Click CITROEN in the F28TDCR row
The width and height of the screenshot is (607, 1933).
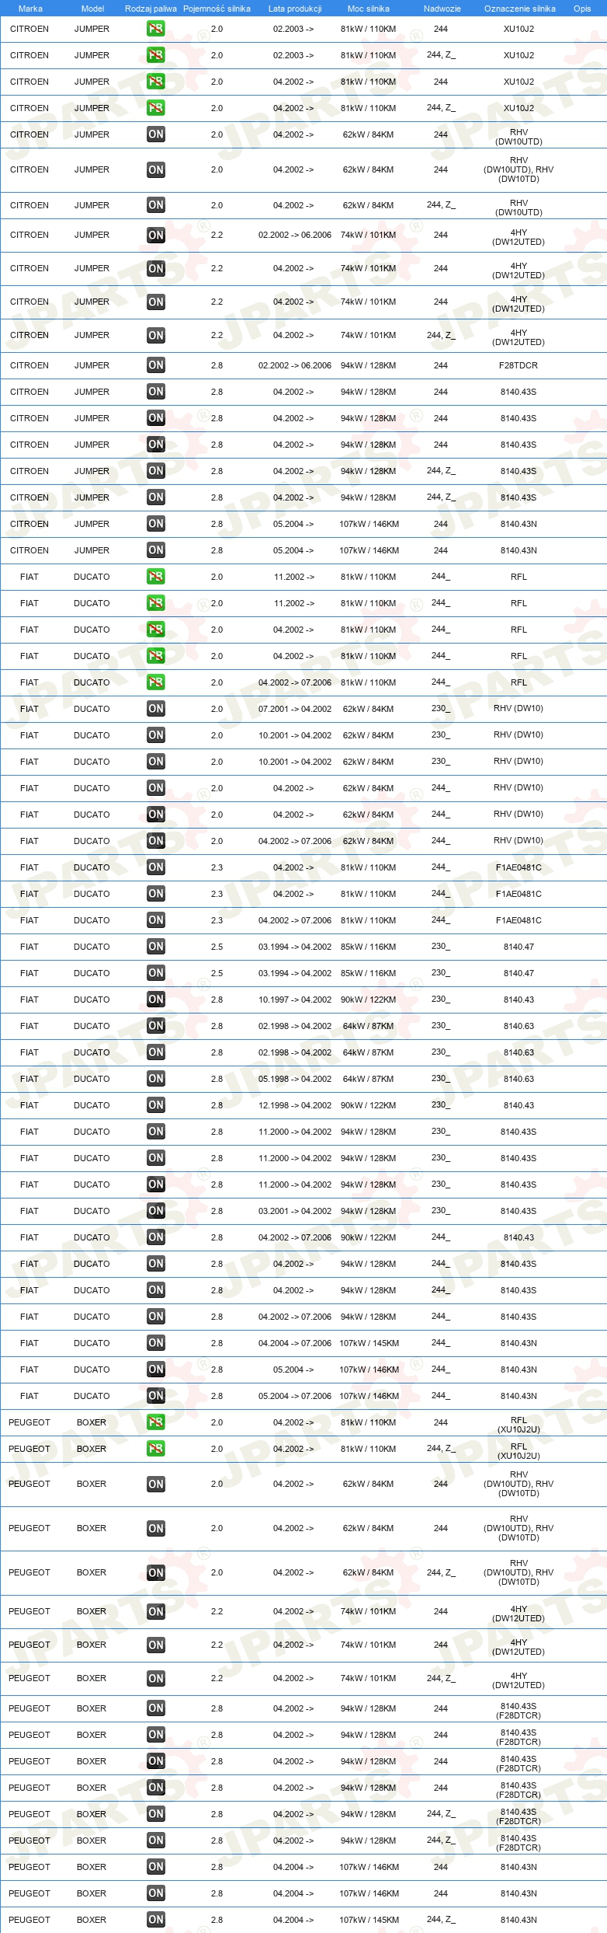29,365
